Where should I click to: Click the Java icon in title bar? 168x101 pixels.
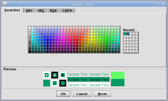pyautogui.click(x=5, y=4)
